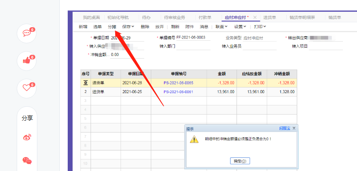
Task: Open the 销货单明细表 tab
Action: [x=302, y=17]
